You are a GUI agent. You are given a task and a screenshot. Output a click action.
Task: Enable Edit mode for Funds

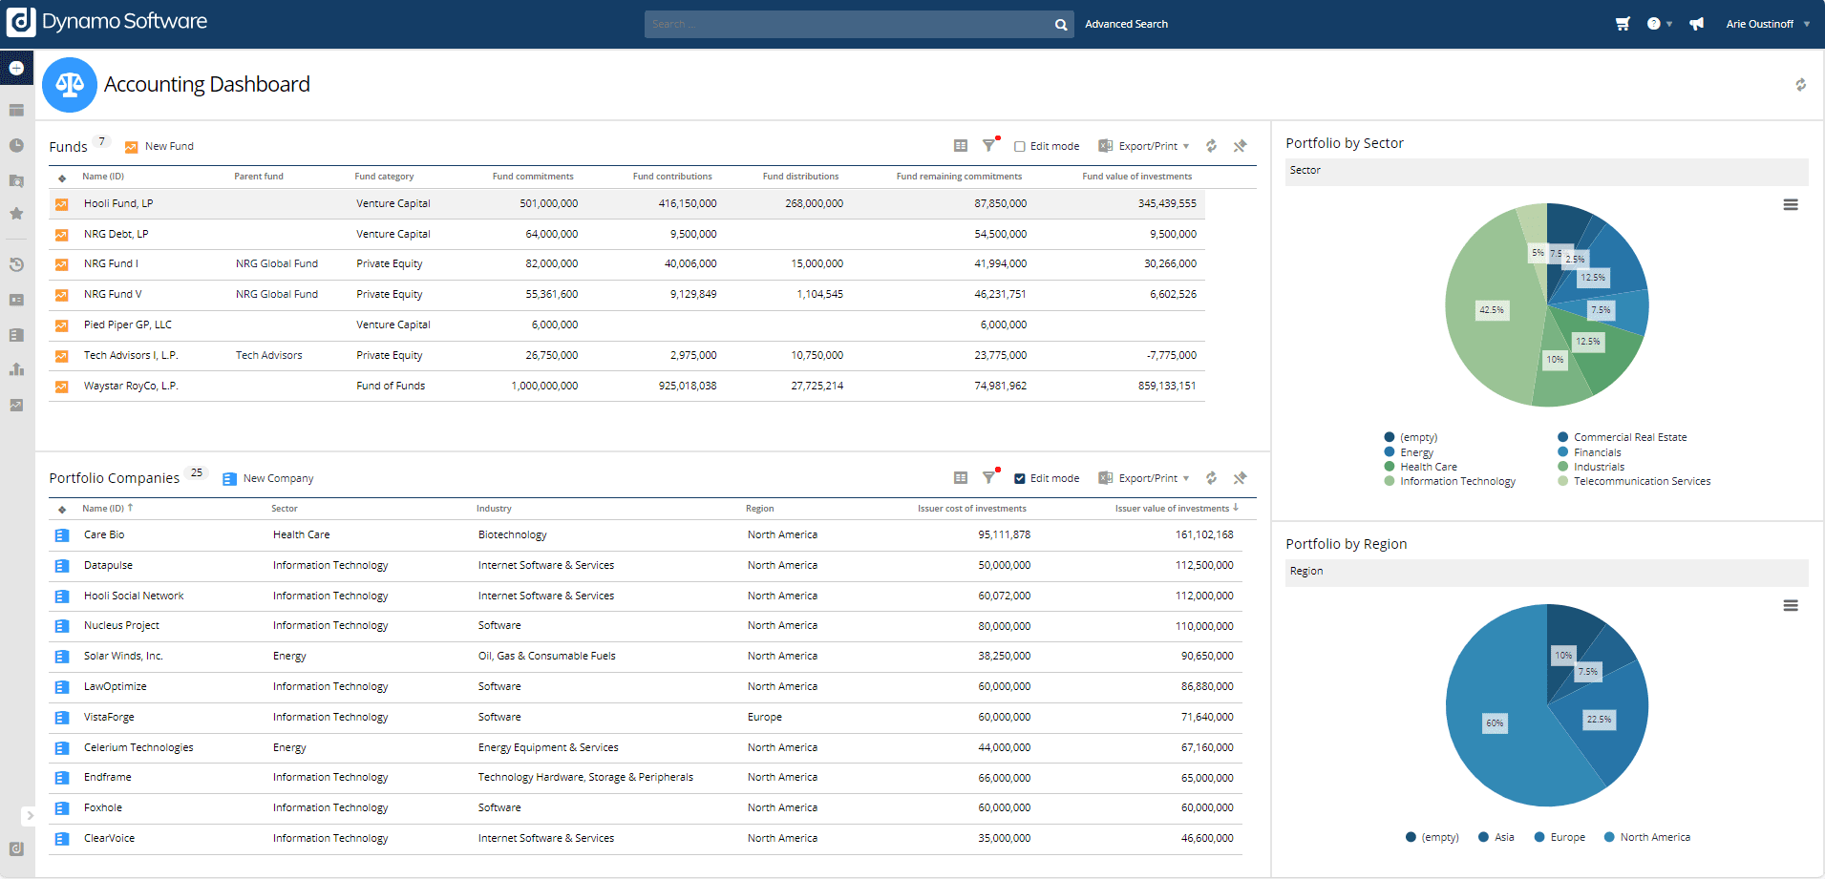pos(1020,147)
